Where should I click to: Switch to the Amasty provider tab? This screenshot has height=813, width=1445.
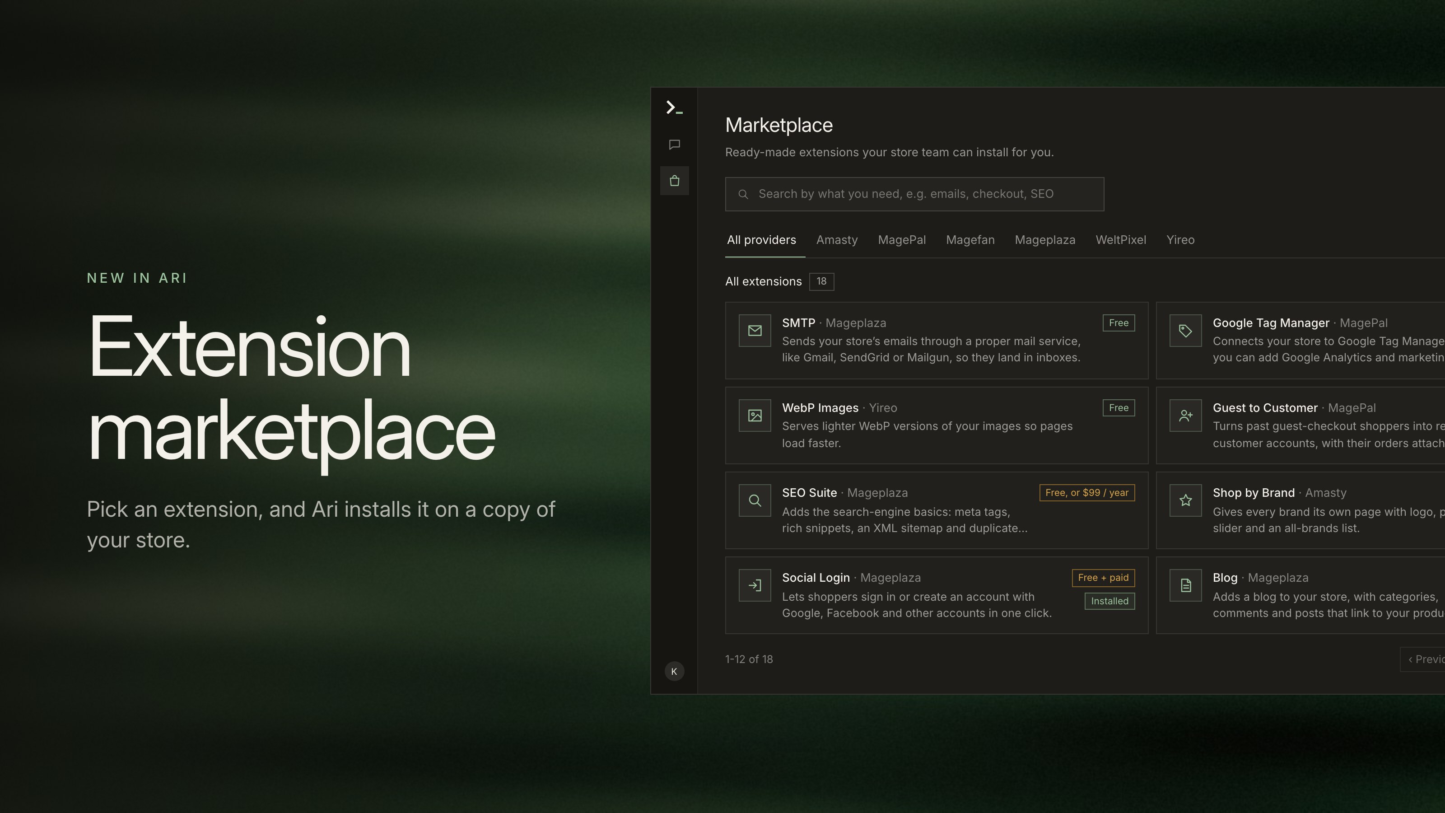(837, 240)
